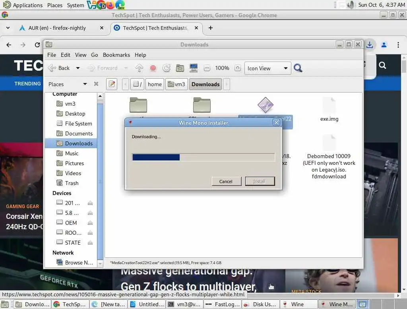Close the TechSpot Chrome tab
Image resolution: width=407 pixels, height=309 pixels.
[x=196, y=28]
